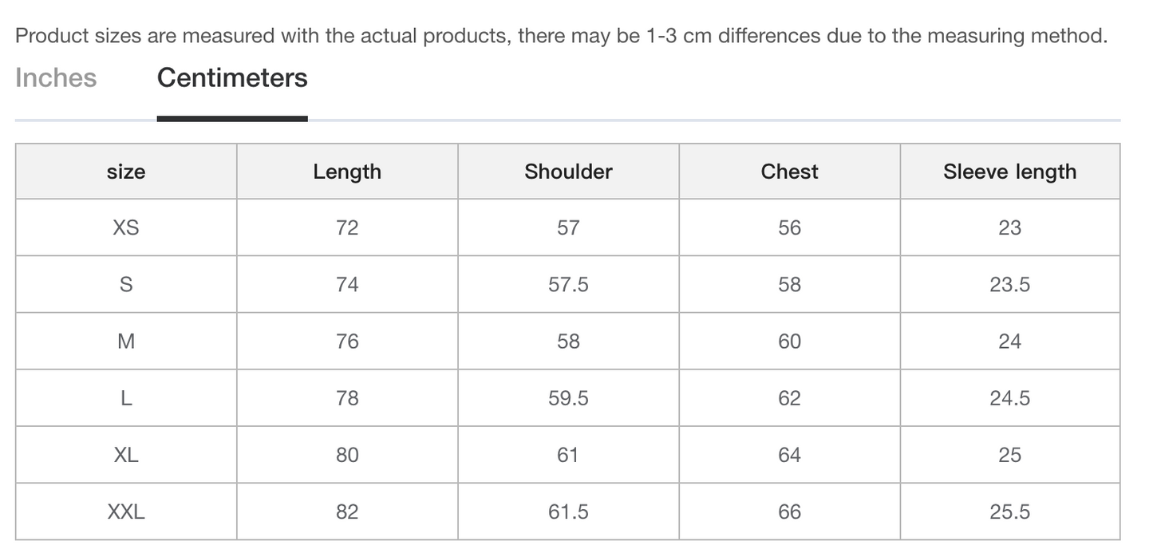This screenshot has height=545, width=1153.
Task: Select the XL size row label
Action: (126, 455)
